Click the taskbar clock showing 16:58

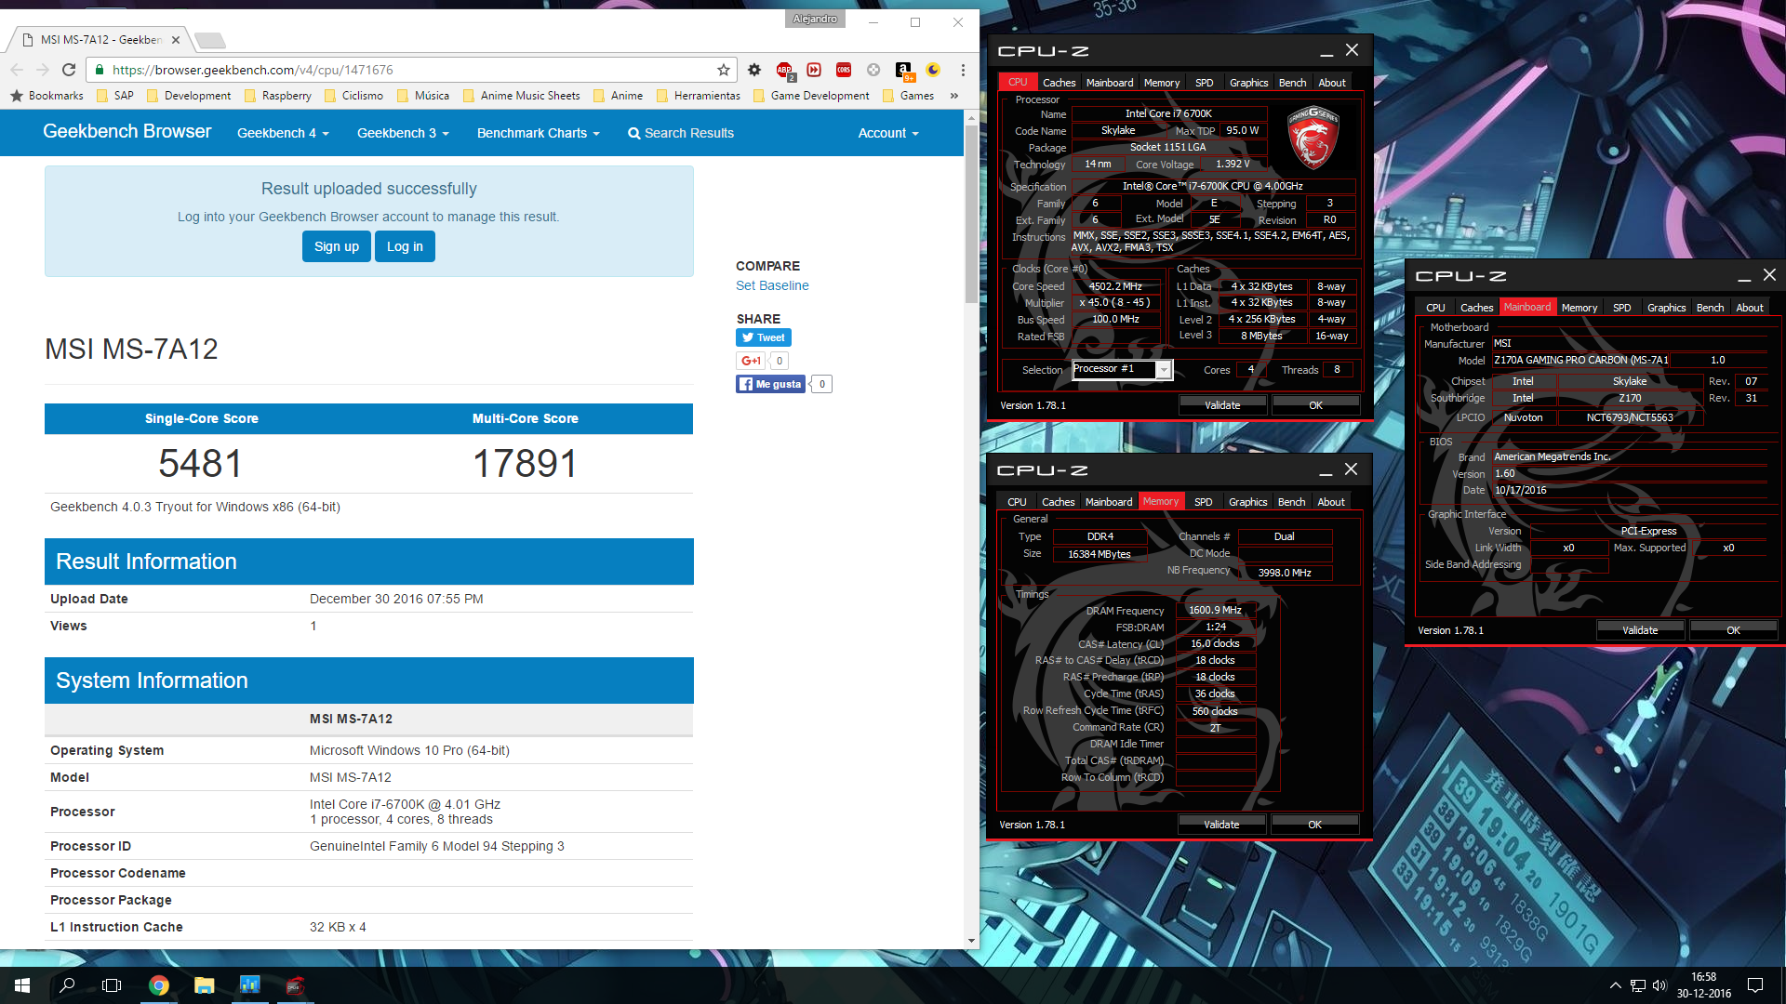point(1703,985)
